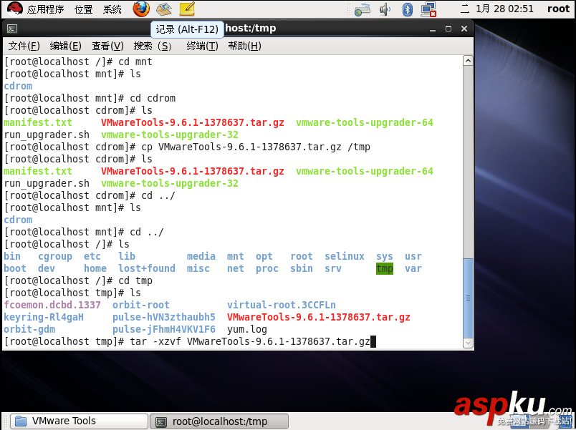Click orbit-root in the tmp listing
The height and width of the screenshot is (430, 576).
point(141,306)
